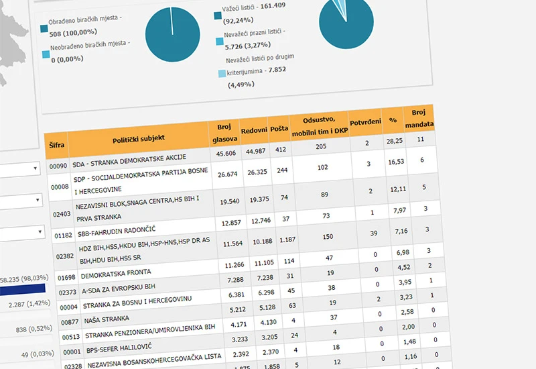Open the first dropdown on the left panel
The image size is (536, 369).
pos(20,170)
